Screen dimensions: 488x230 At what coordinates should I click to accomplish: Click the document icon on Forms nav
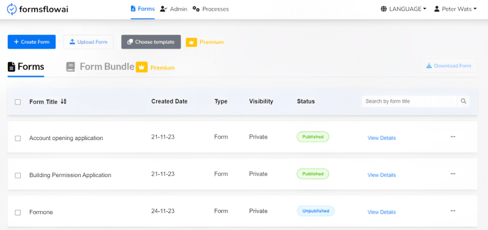(x=133, y=9)
